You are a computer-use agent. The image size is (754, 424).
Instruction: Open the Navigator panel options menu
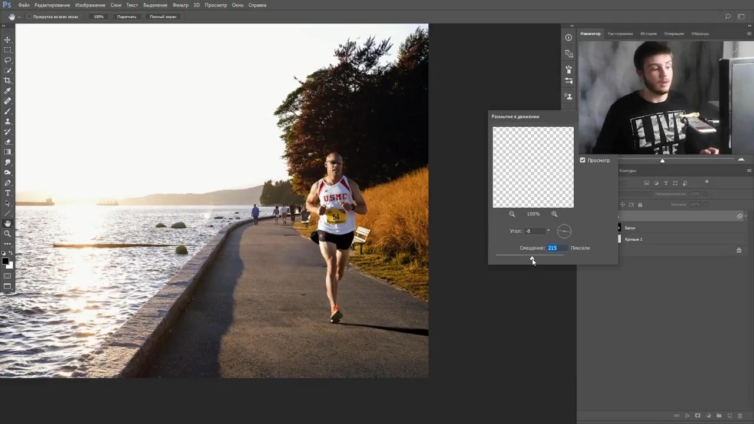click(749, 34)
